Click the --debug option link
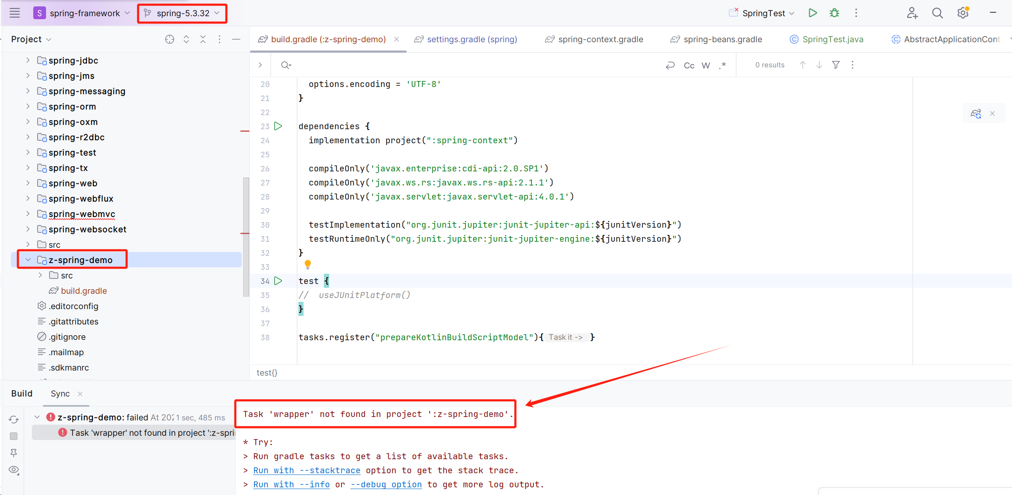This screenshot has width=1012, height=495. pyautogui.click(x=386, y=484)
